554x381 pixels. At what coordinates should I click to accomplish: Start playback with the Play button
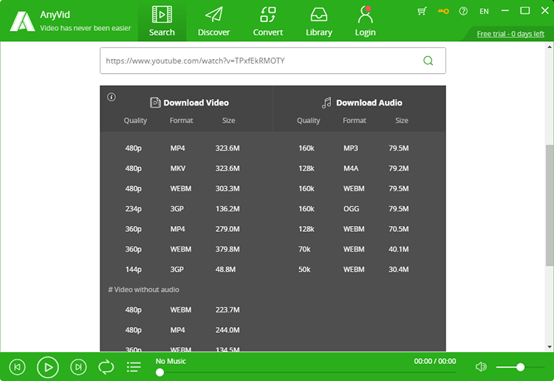pyautogui.click(x=48, y=367)
